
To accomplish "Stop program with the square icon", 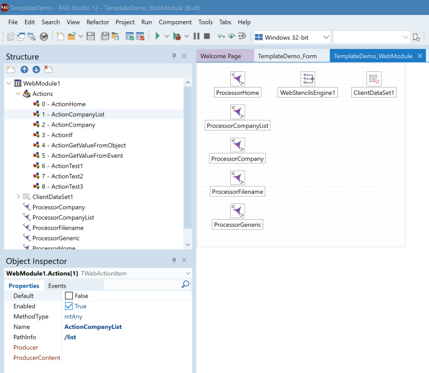I will [207, 36].
